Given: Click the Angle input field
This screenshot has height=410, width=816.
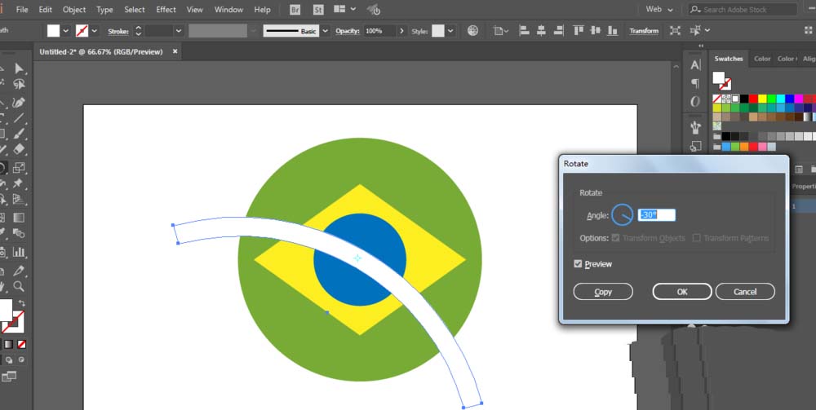Looking at the screenshot, I should click(x=657, y=215).
